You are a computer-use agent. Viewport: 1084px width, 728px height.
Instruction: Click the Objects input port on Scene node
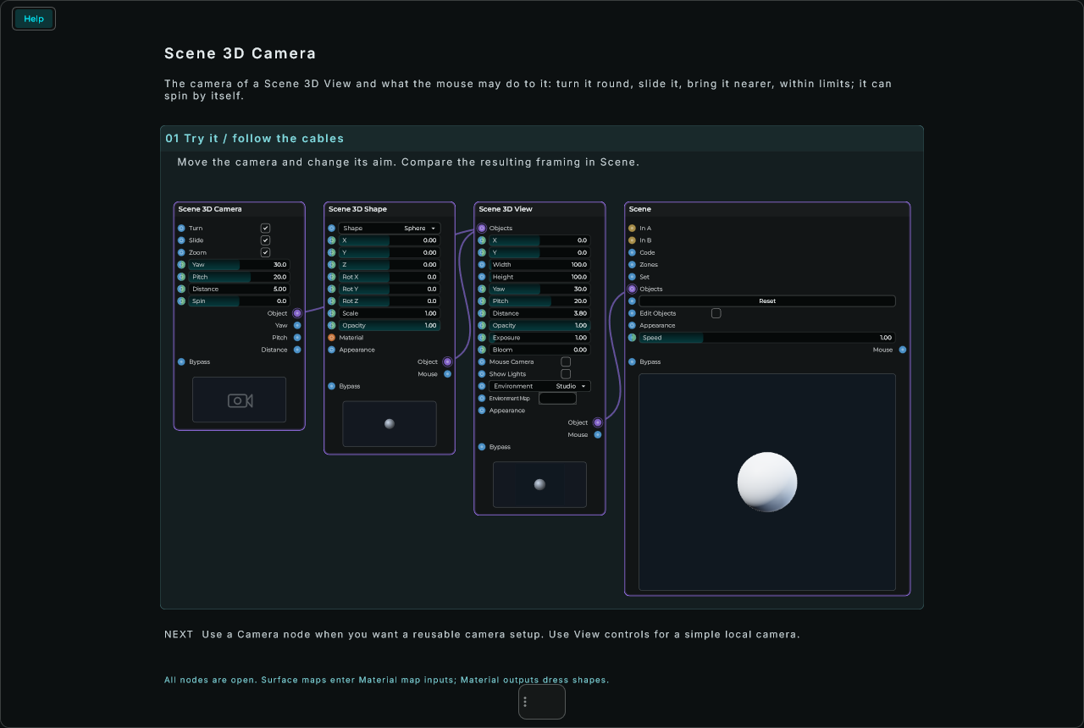pos(632,289)
